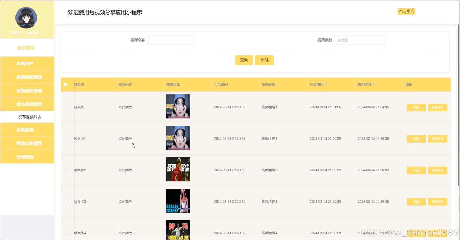Click the 删除 button
The width and height of the screenshot is (460, 240).
(x=264, y=60)
